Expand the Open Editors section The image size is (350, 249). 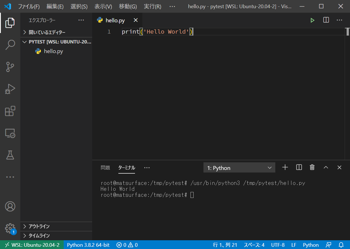click(x=56, y=32)
